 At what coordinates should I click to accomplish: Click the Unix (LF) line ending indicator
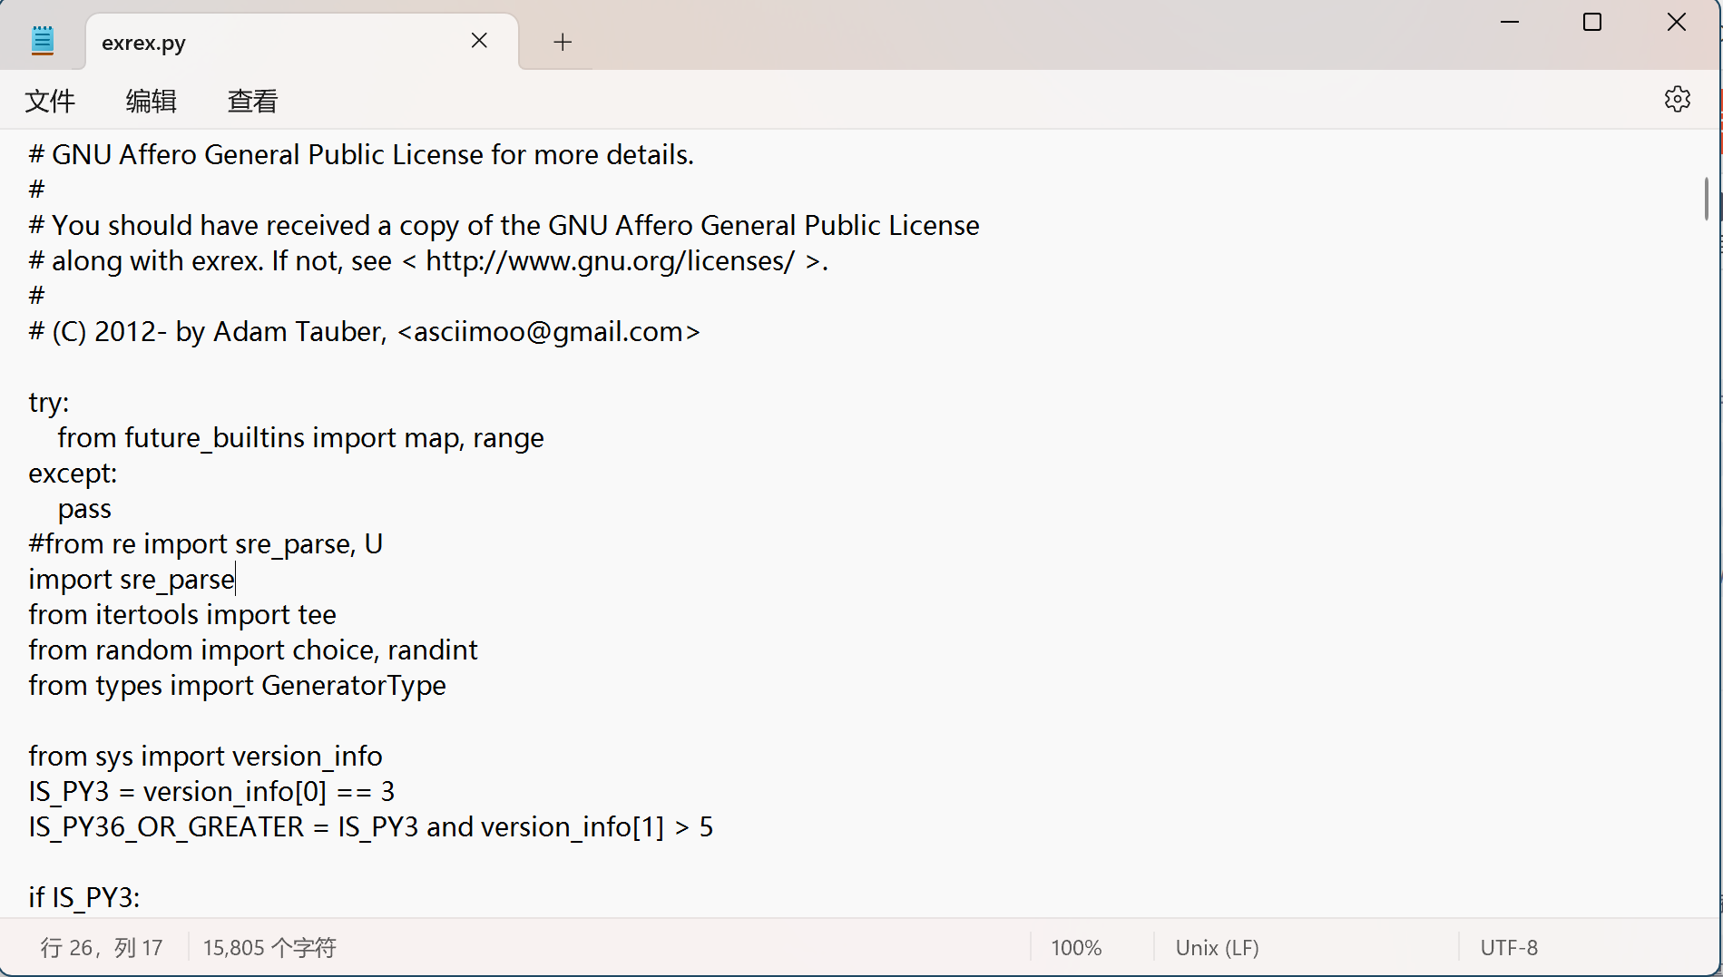1217,947
